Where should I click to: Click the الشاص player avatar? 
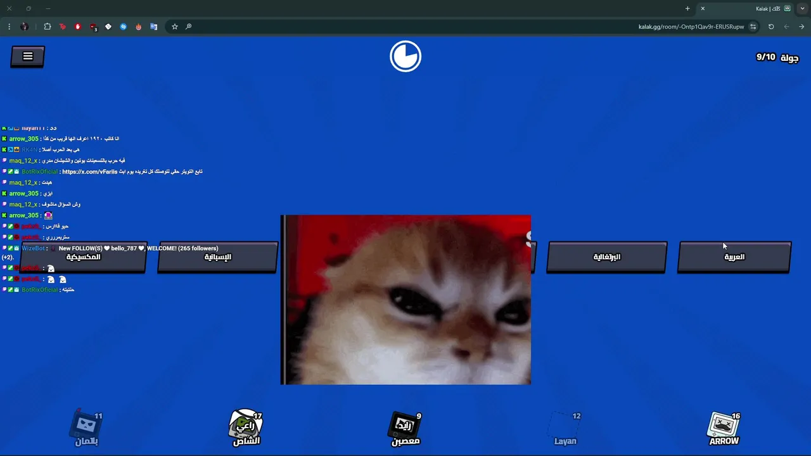(x=246, y=427)
